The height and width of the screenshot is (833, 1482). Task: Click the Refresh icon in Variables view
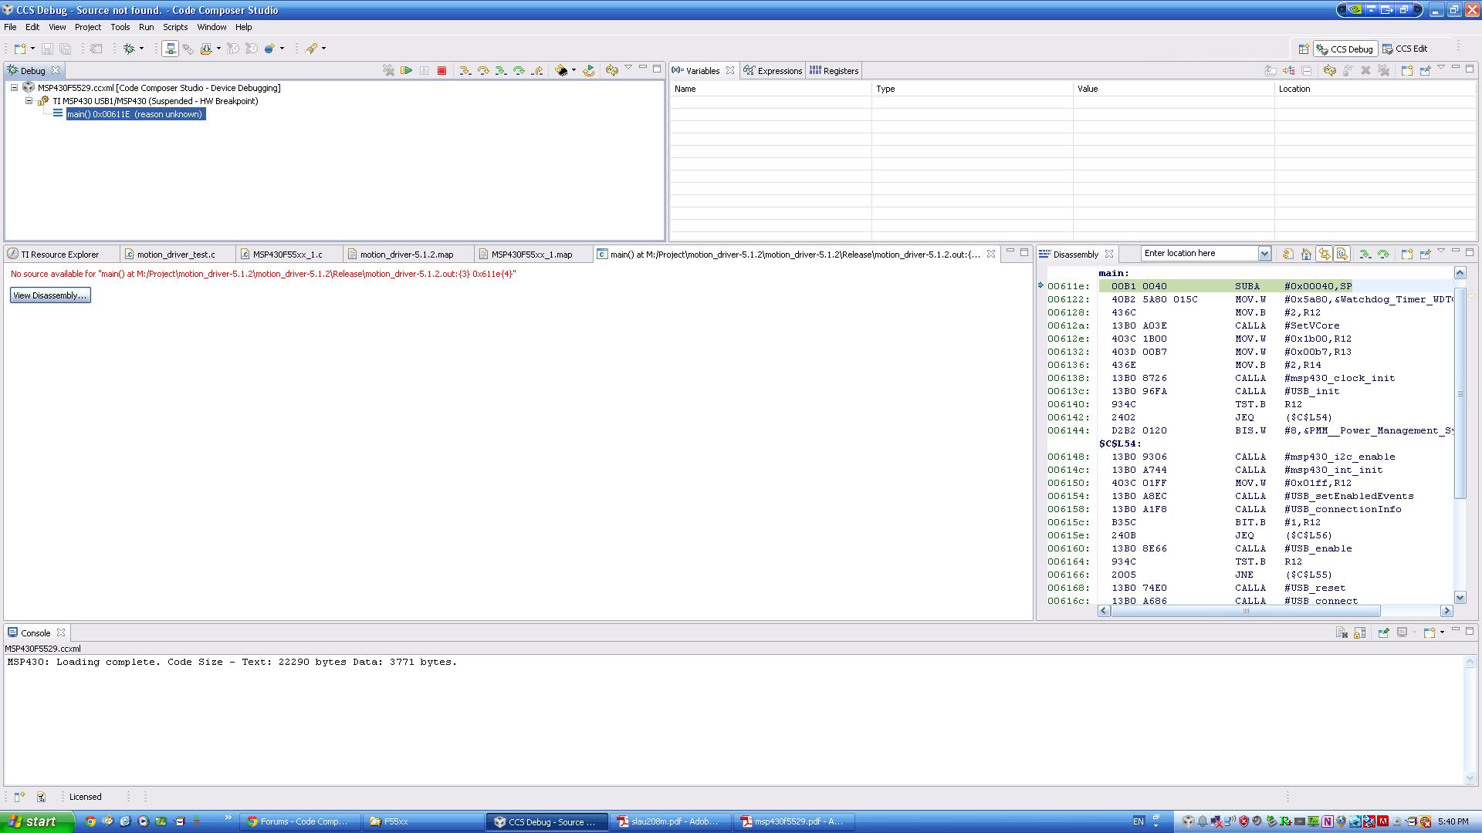point(1329,70)
